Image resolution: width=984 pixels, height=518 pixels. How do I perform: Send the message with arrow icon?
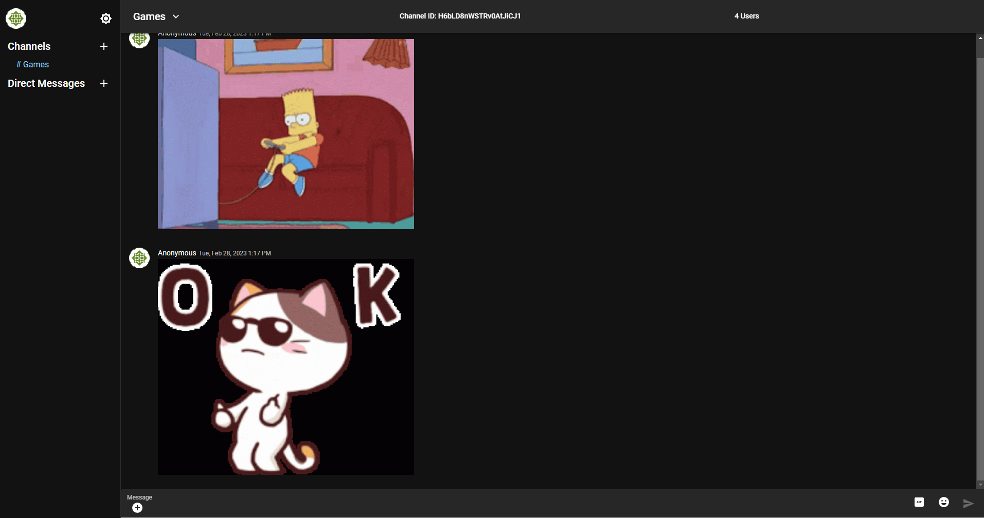(969, 503)
